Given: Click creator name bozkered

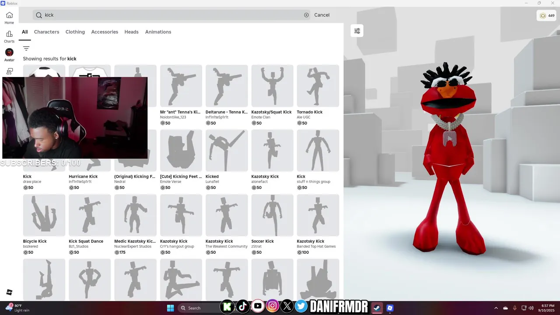Looking at the screenshot, I should coord(31,246).
